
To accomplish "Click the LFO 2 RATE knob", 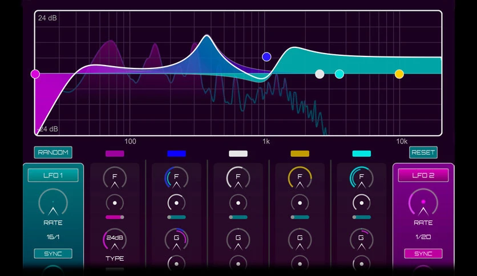I will pos(423,202).
